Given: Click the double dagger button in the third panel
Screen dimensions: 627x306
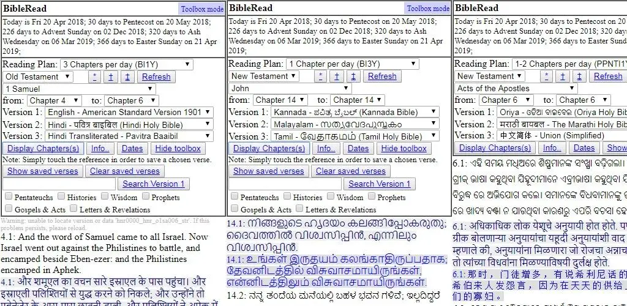Looking at the screenshot, I should (579, 76).
